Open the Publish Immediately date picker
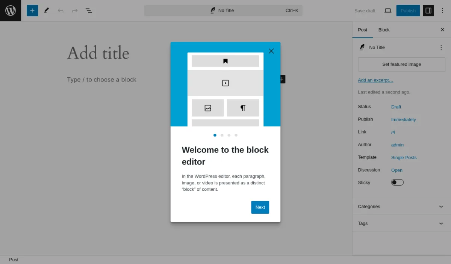Image resolution: width=451 pixels, height=264 pixels. (403, 119)
